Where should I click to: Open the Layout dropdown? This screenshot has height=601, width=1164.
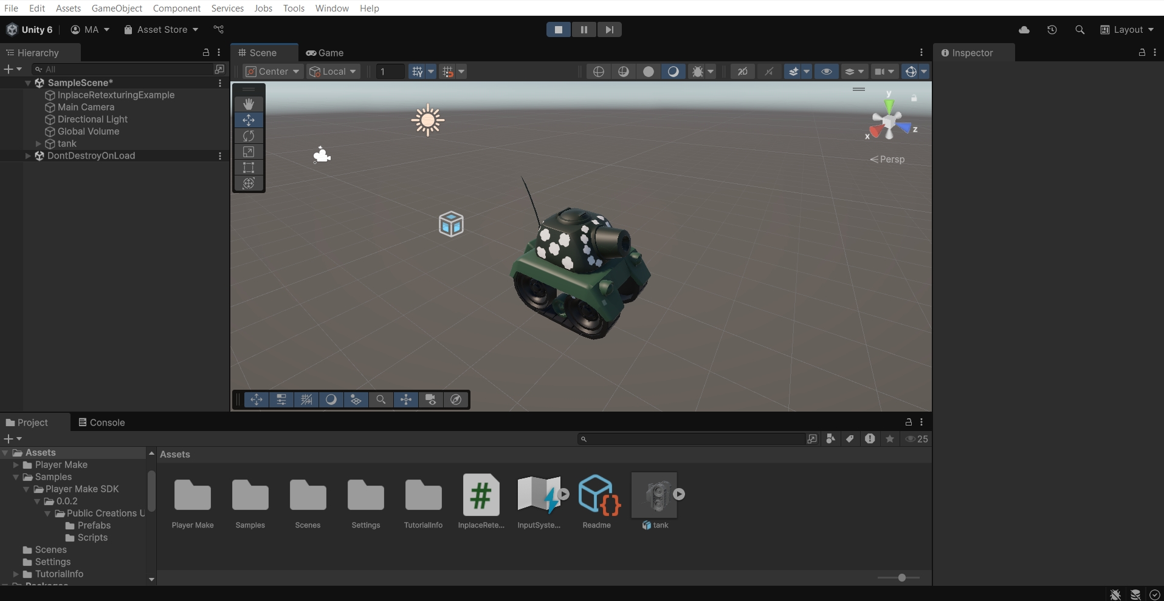pyautogui.click(x=1127, y=30)
